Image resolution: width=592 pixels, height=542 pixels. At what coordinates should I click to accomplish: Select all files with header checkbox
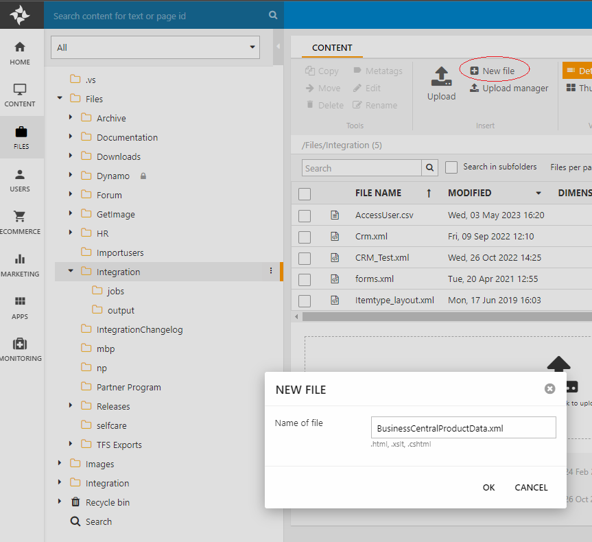(x=305, y=194)
